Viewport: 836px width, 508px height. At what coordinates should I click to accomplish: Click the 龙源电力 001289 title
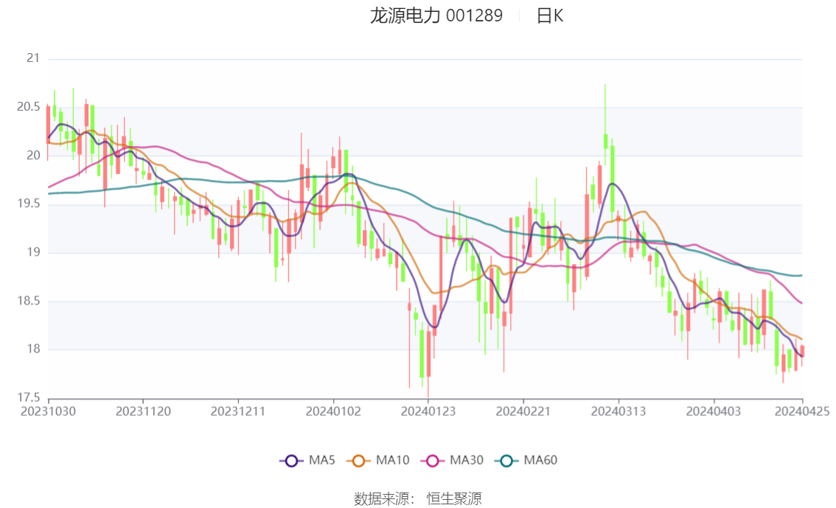pyautogui.click(x=436, y=16)
